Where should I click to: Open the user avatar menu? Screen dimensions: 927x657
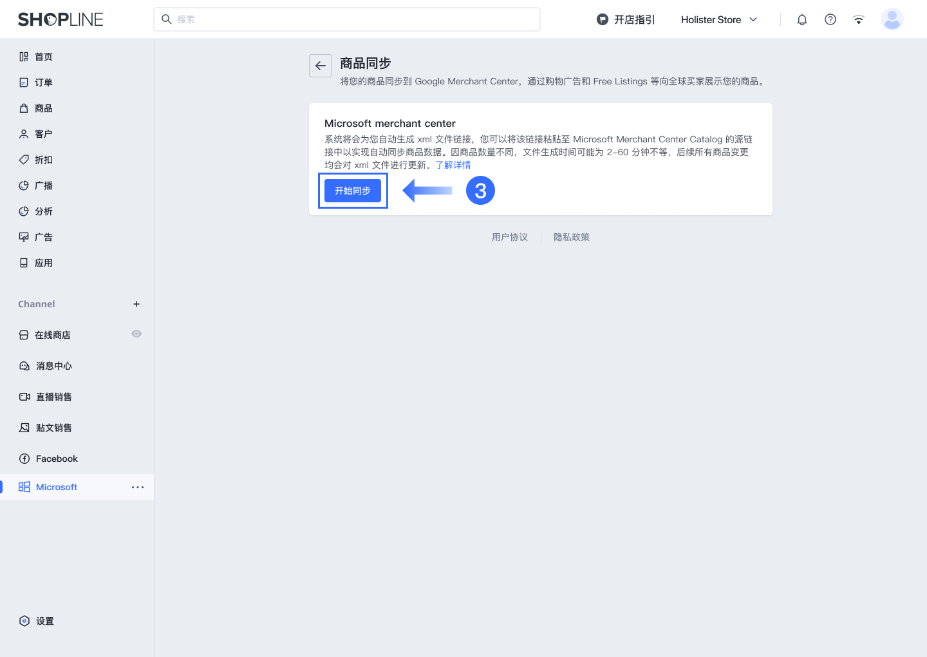(x=892, y=19)
